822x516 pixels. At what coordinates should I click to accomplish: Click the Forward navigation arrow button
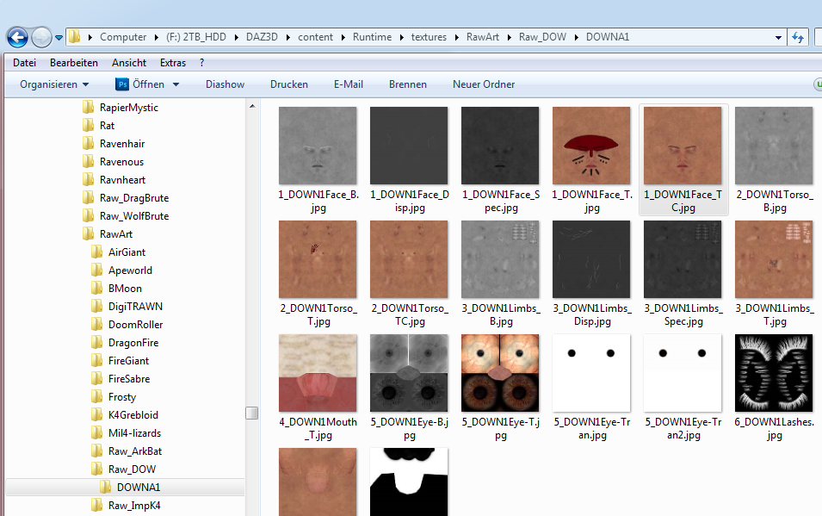41,37
